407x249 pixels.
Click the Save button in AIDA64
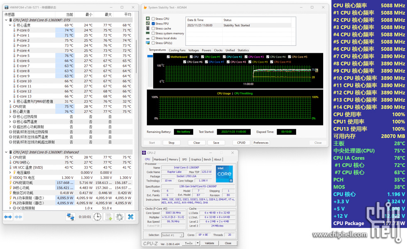pyautogui.click(x=216, y=143)
